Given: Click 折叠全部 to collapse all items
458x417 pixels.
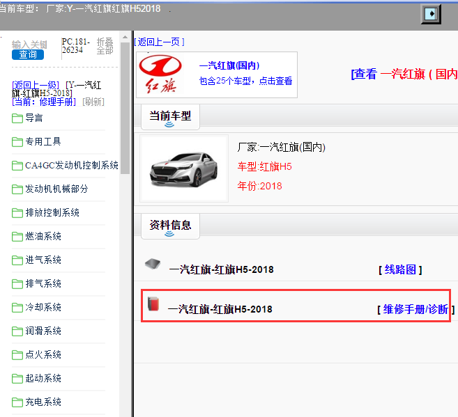Looking at the screenshot, I should (105, 46).
